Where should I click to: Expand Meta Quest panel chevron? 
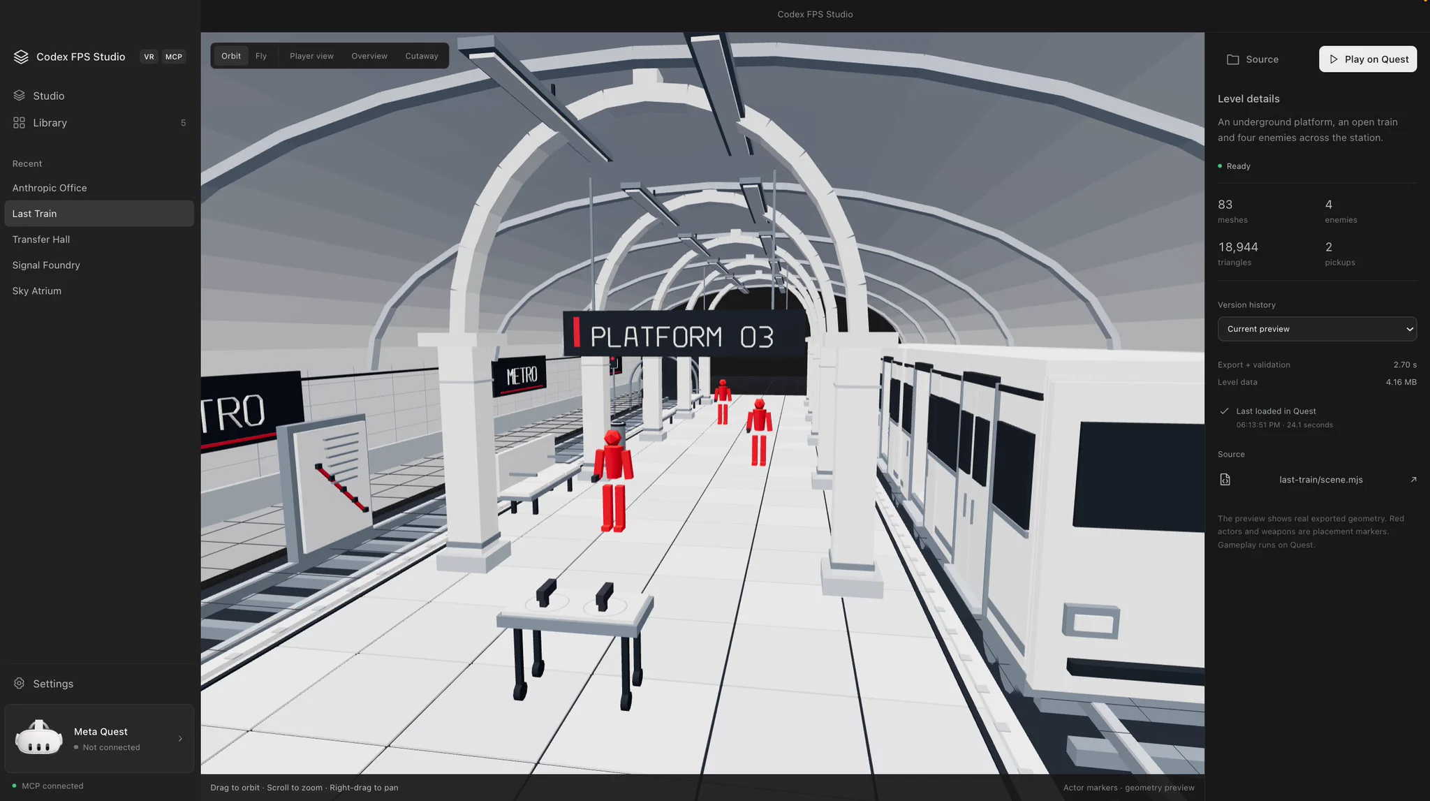(x=180, y=739)
